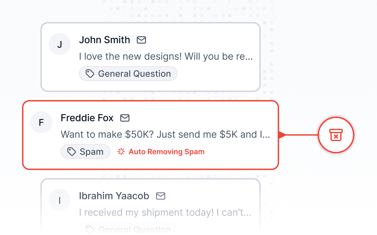This screenshot has height=235, width=377.
Task: Click the spinner next to Auto Removing Spam
Action: pos(121,151)
